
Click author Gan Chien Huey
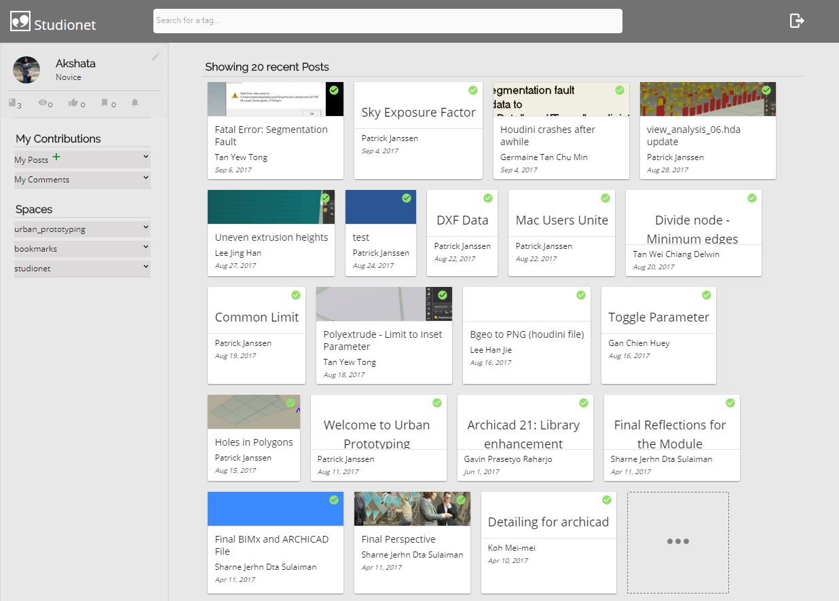639,343
